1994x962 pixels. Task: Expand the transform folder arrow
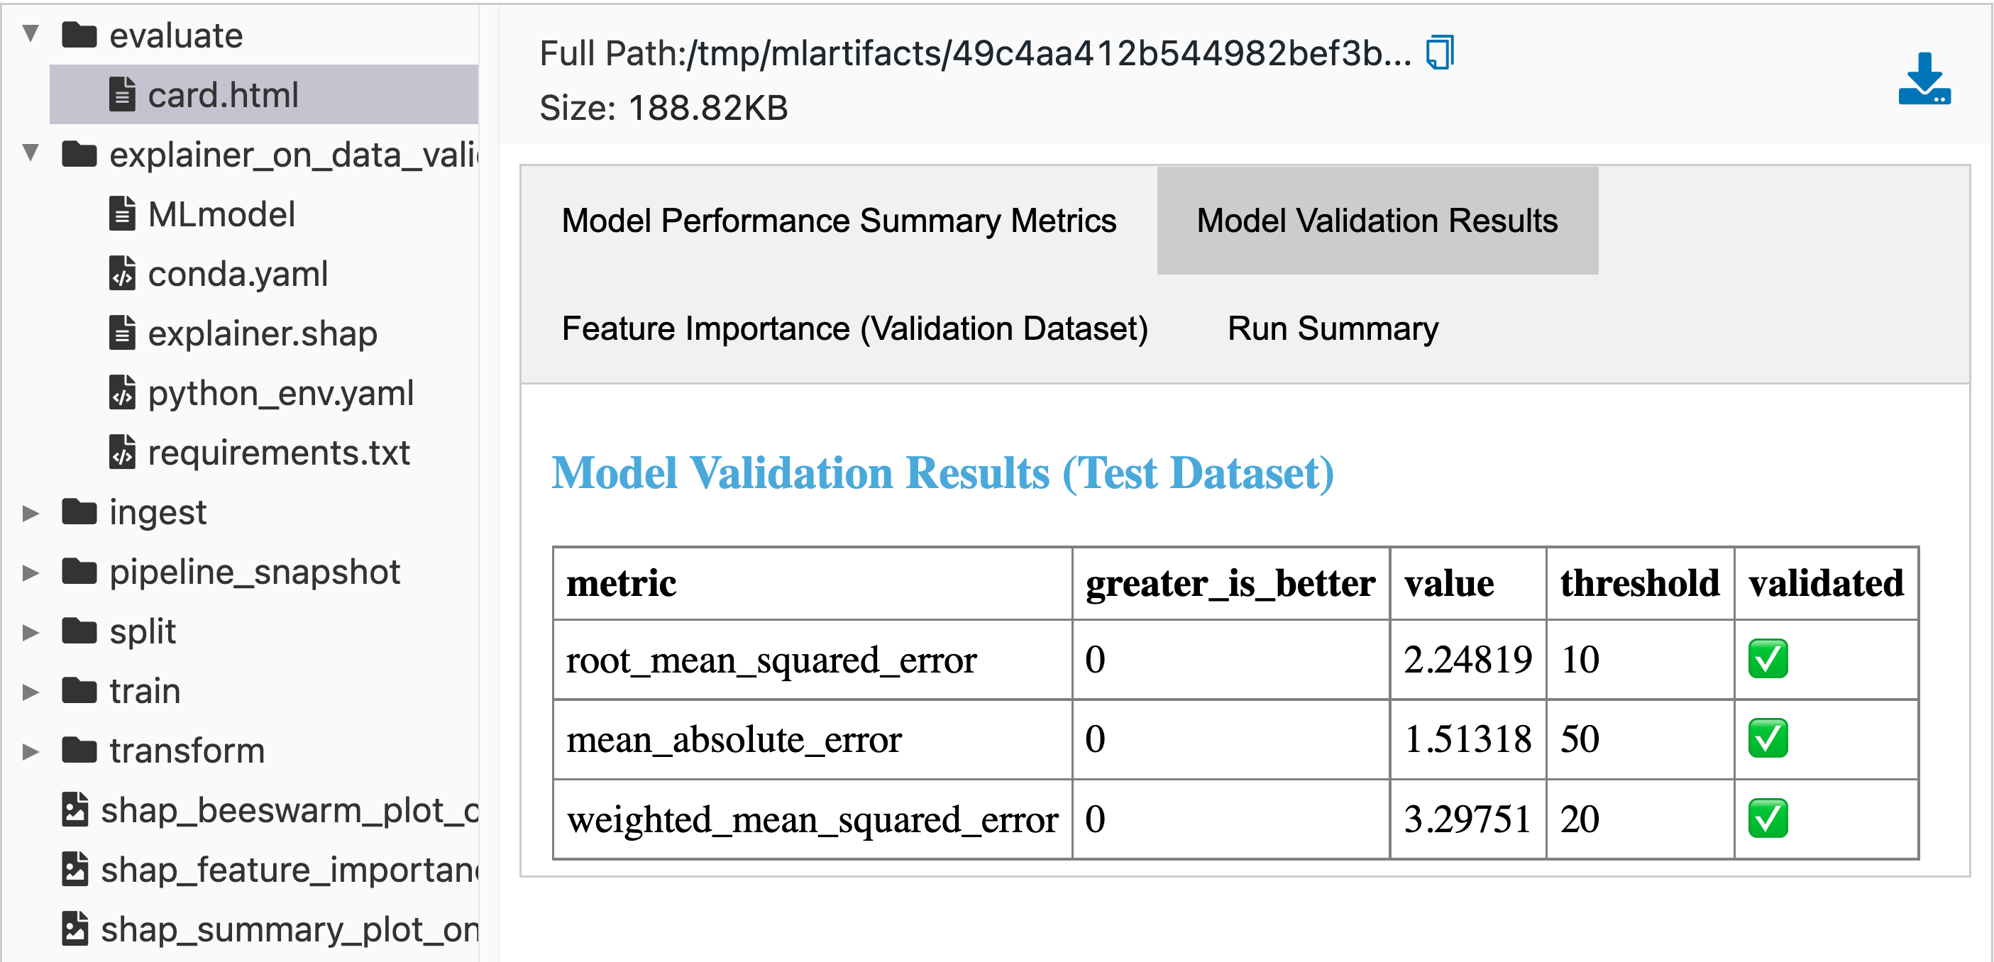pos(31,751)
